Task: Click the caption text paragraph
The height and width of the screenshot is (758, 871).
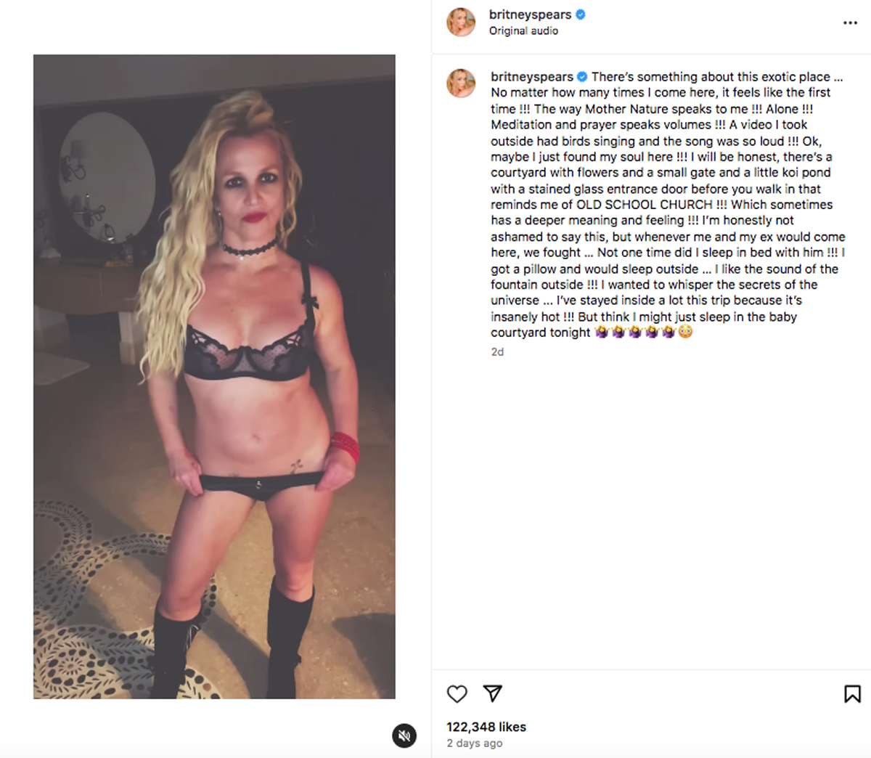Action: coord(668,204)
